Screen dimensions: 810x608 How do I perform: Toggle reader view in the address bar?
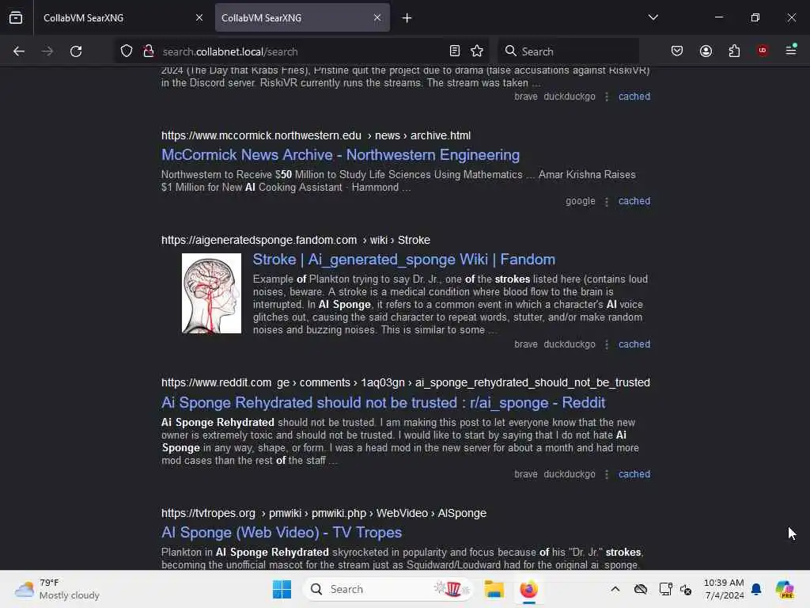(x=455, y=51)
